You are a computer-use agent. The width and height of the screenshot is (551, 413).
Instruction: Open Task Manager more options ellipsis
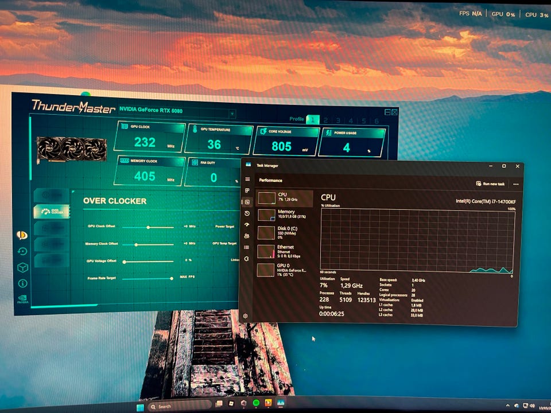pos(515,184)
